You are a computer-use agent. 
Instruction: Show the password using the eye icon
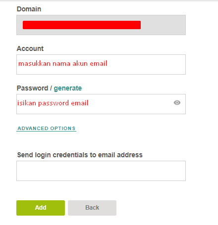[x=177, y=103]
